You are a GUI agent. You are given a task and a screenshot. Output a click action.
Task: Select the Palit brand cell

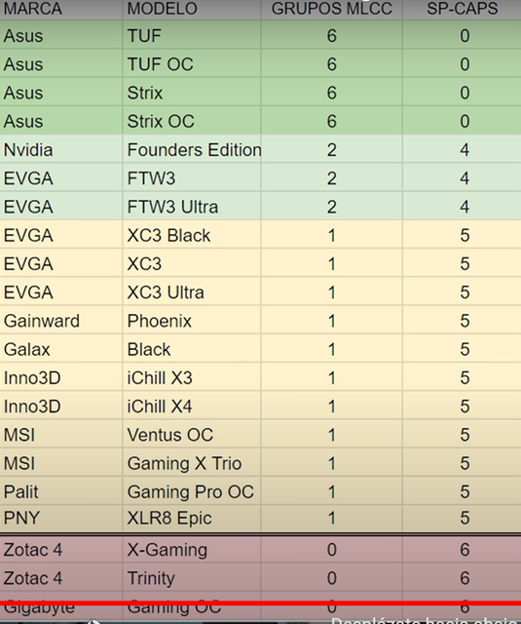[61, 491]
